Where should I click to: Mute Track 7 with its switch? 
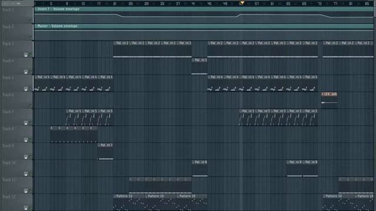[30, 123]
